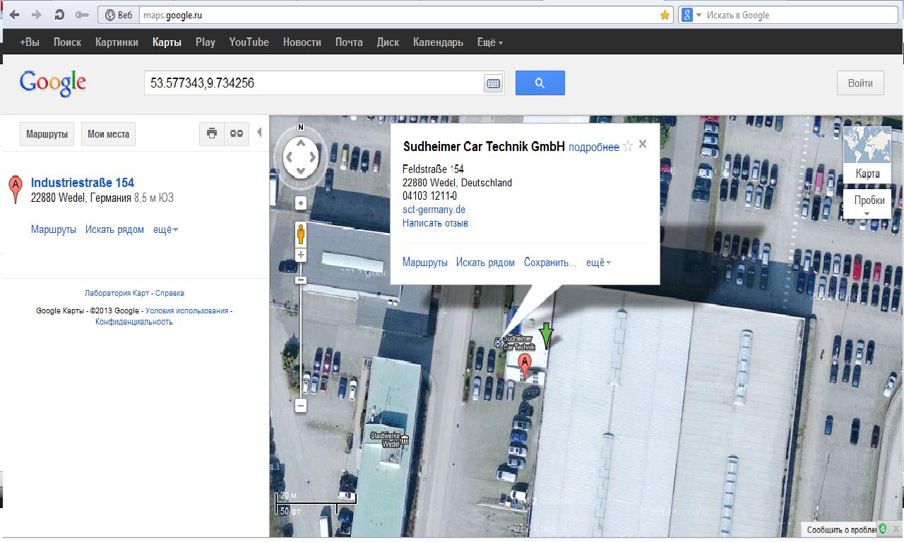Open YouTube in the Google bar
Image resolution: width=904 pixels, height=542 pixels.
(249, 42)
